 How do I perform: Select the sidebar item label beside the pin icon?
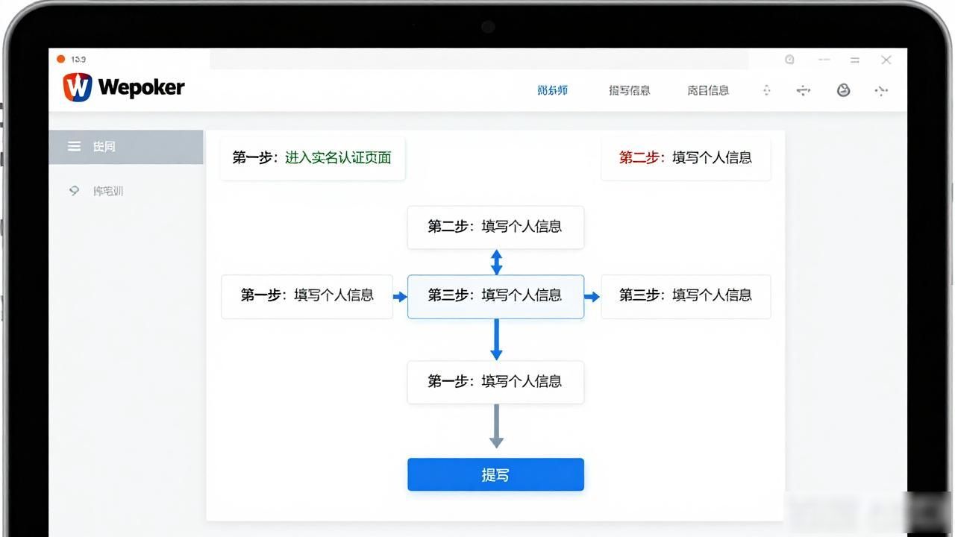108,191
